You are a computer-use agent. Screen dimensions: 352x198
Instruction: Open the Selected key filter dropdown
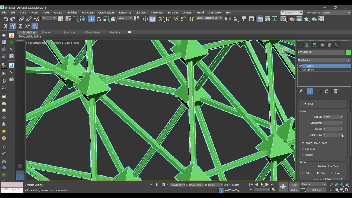click(313, 185)
